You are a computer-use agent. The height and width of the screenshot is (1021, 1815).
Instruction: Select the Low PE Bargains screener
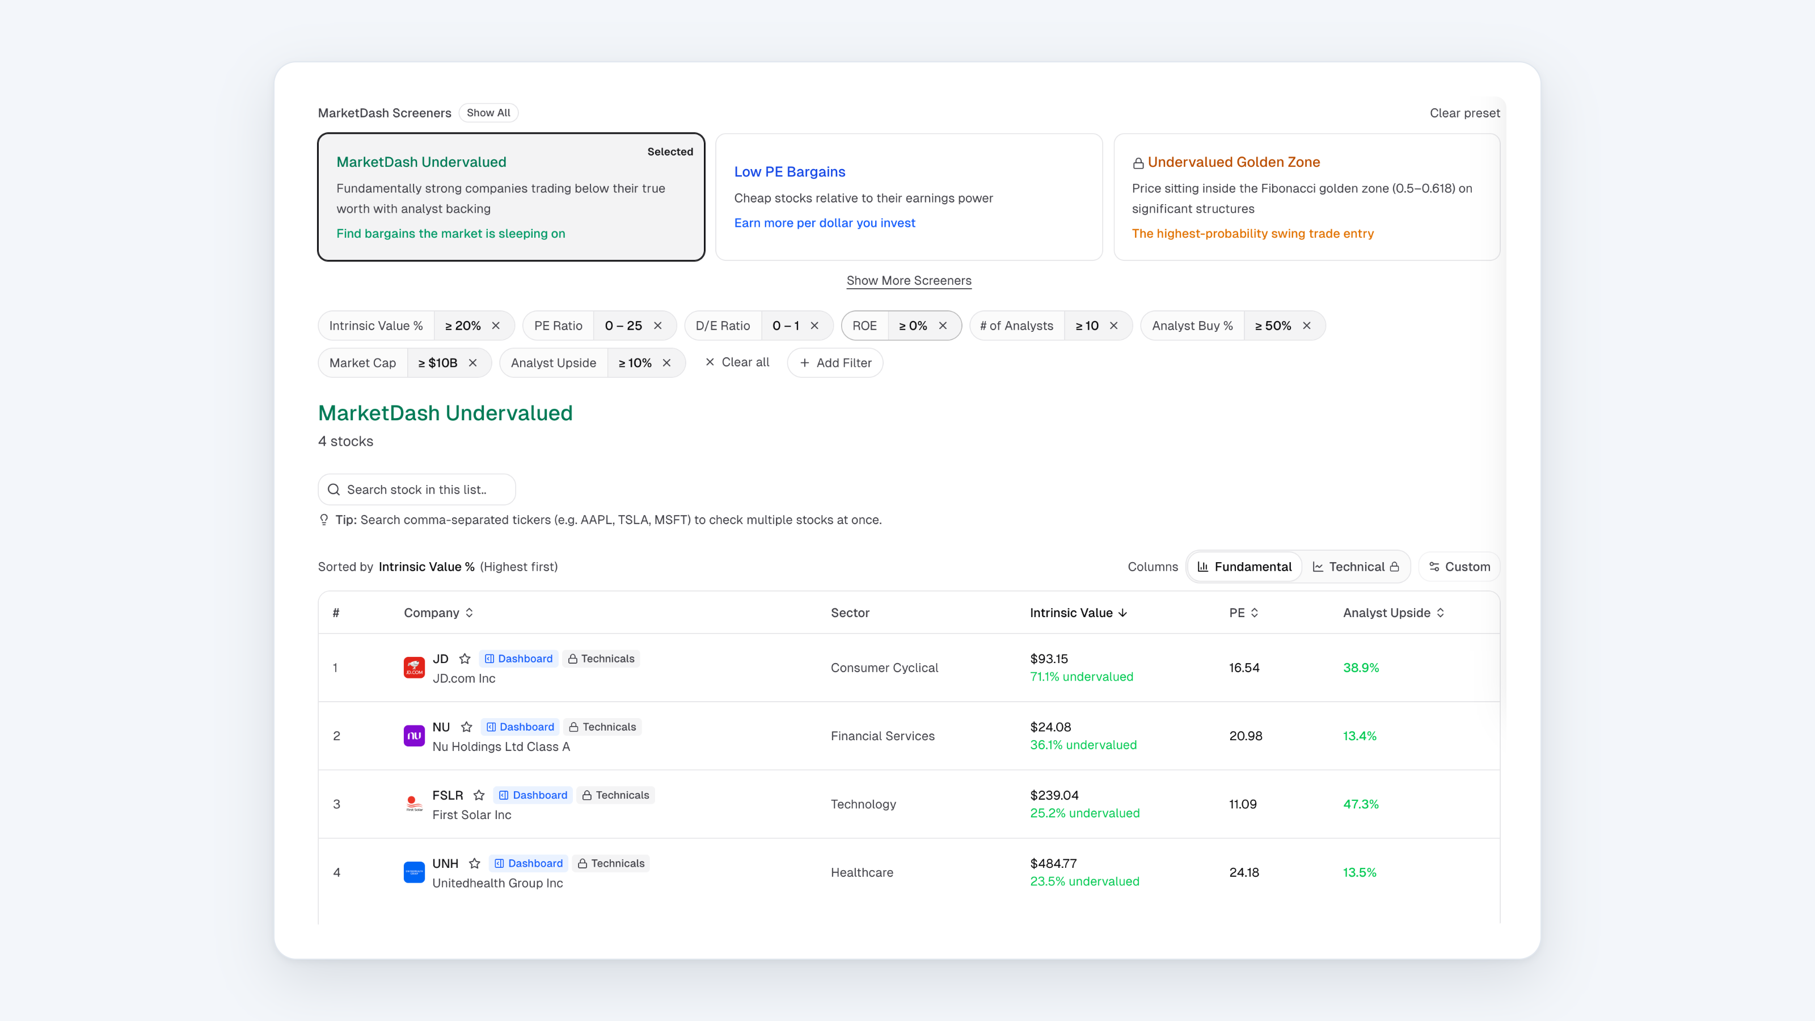(x=909, y=197)
